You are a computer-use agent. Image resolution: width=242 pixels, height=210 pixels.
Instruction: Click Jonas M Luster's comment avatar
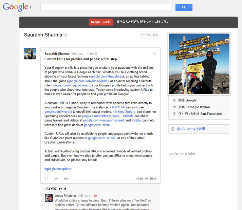49,198
